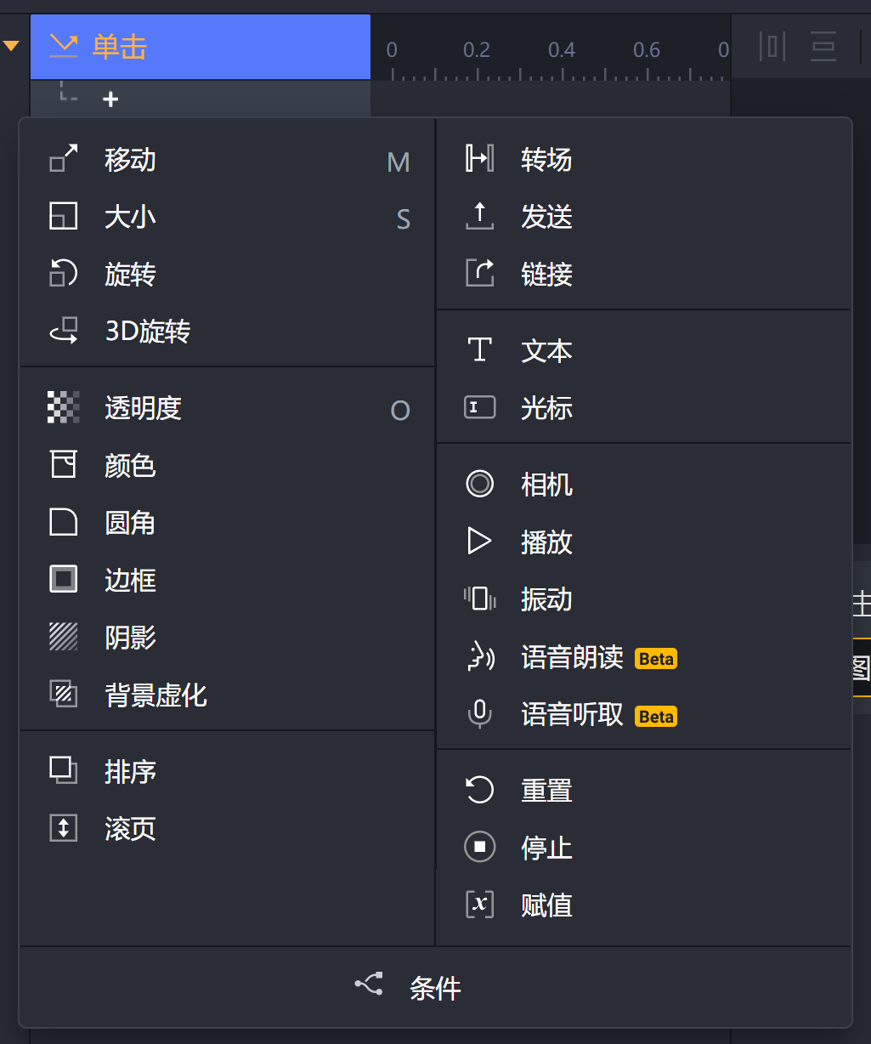Choose 大小 from the response menu
The height and width of the screenshot is (1044, 871).
[x=130, y=218]
